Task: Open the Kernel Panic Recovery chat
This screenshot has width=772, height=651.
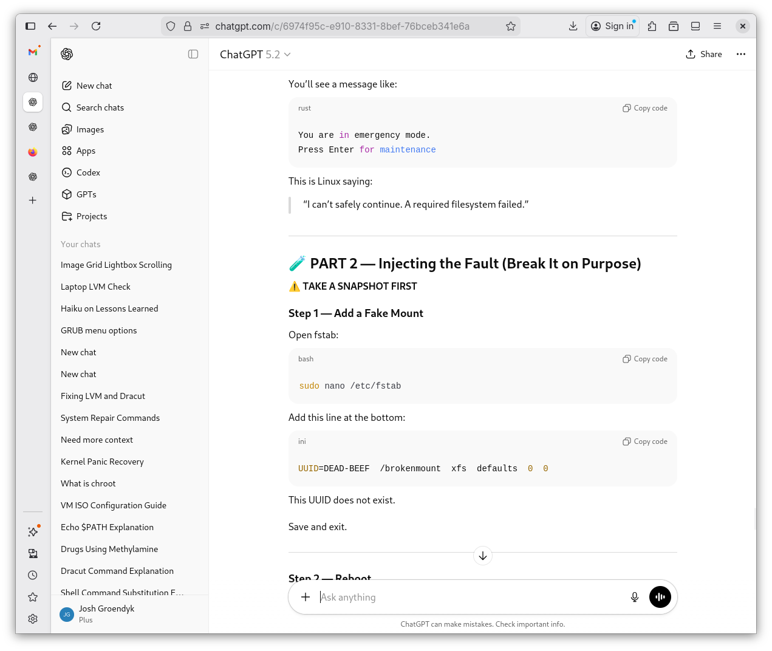Action: (x=102, y=462)
